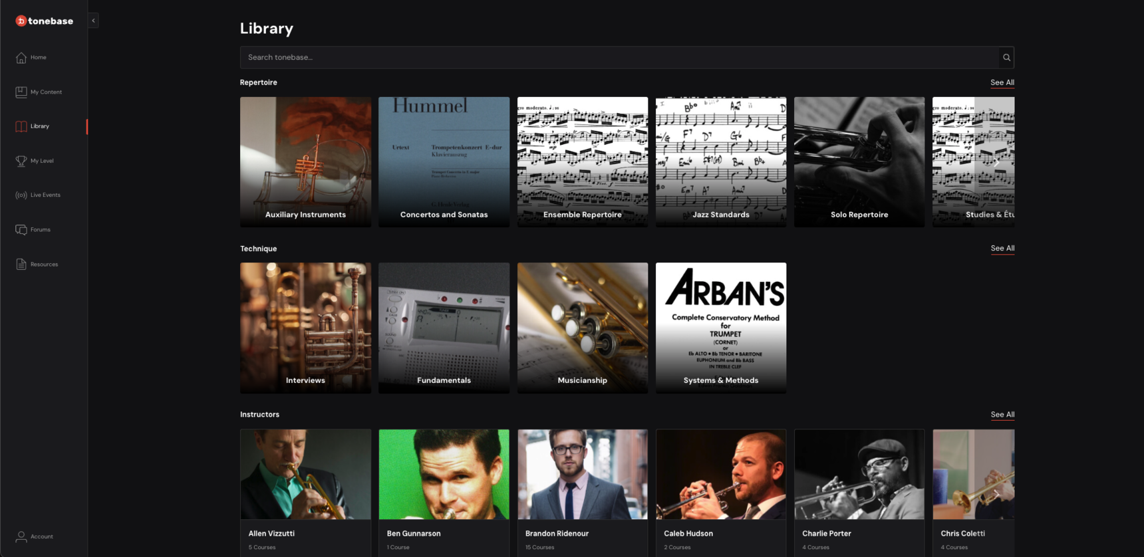Go to My Level menu label
This screenshot has width=1144, height=557.
pyautogui.click(x=42, y=161)
